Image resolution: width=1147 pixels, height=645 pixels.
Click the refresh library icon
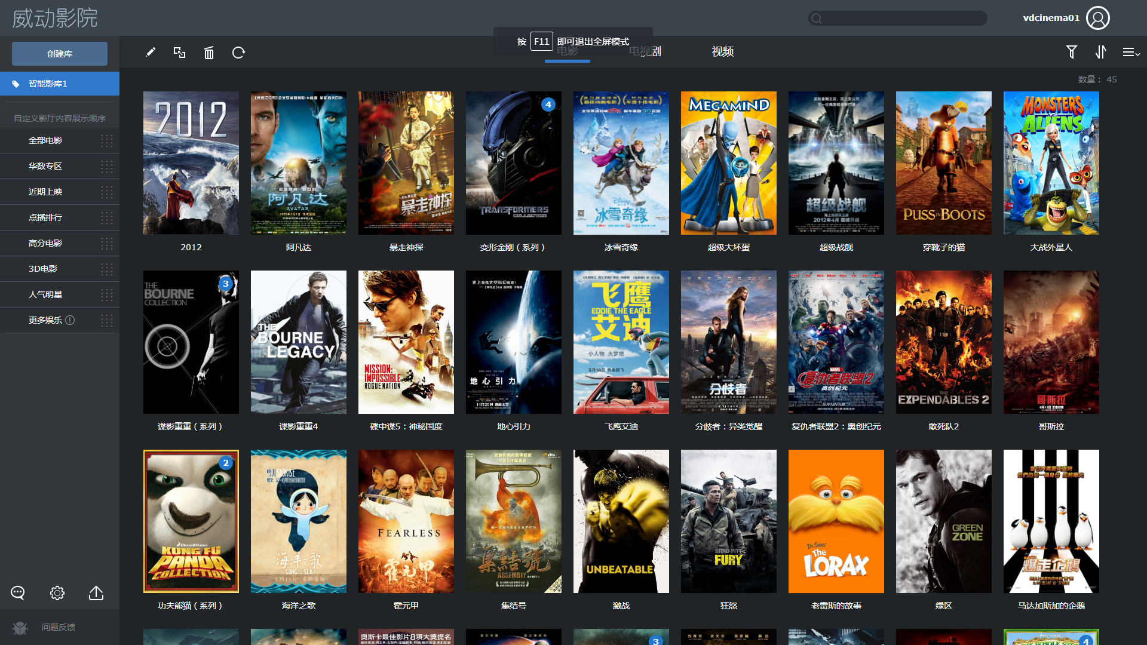click(x=238, y=53)
